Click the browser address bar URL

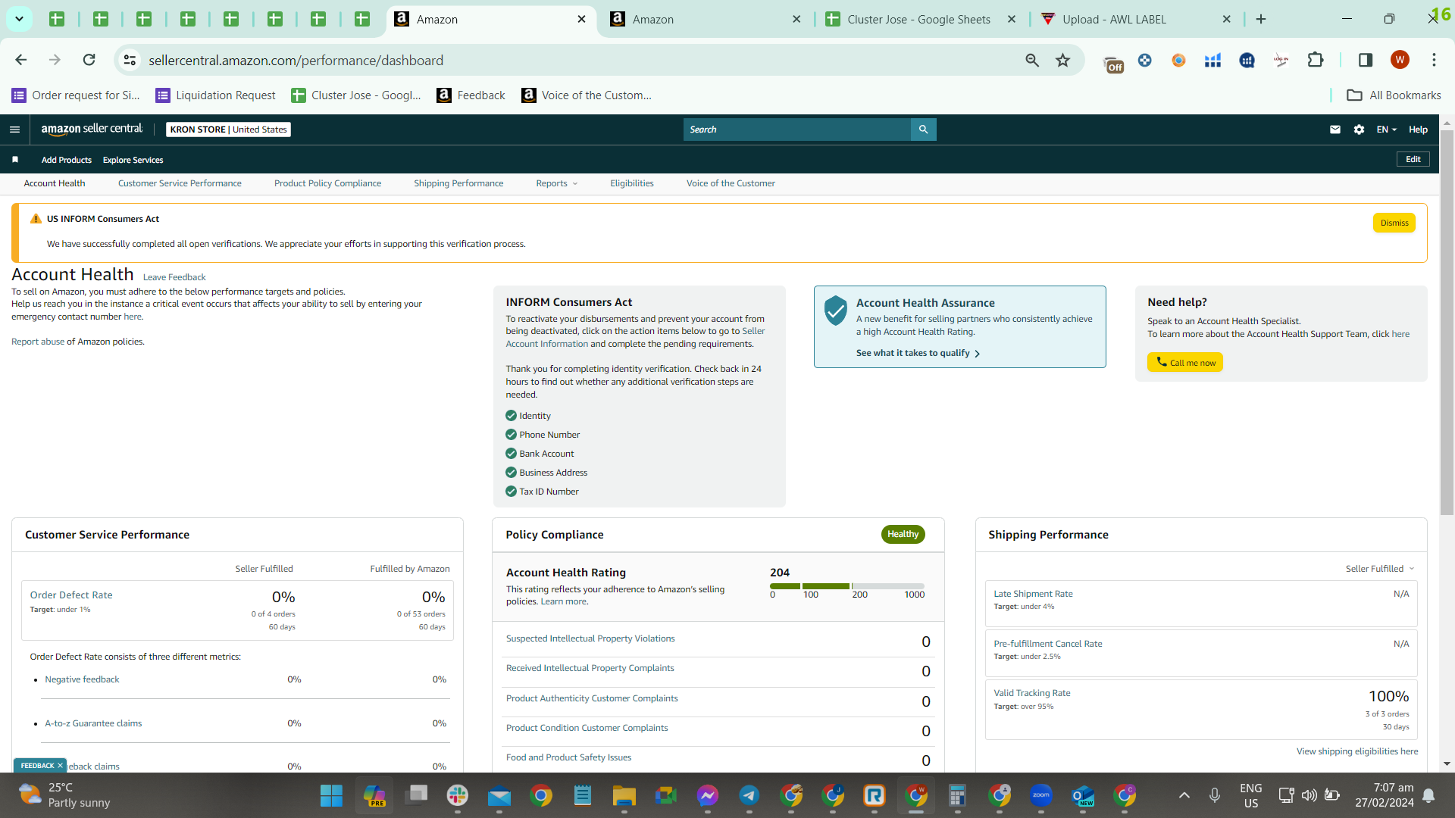pos(296,60)
